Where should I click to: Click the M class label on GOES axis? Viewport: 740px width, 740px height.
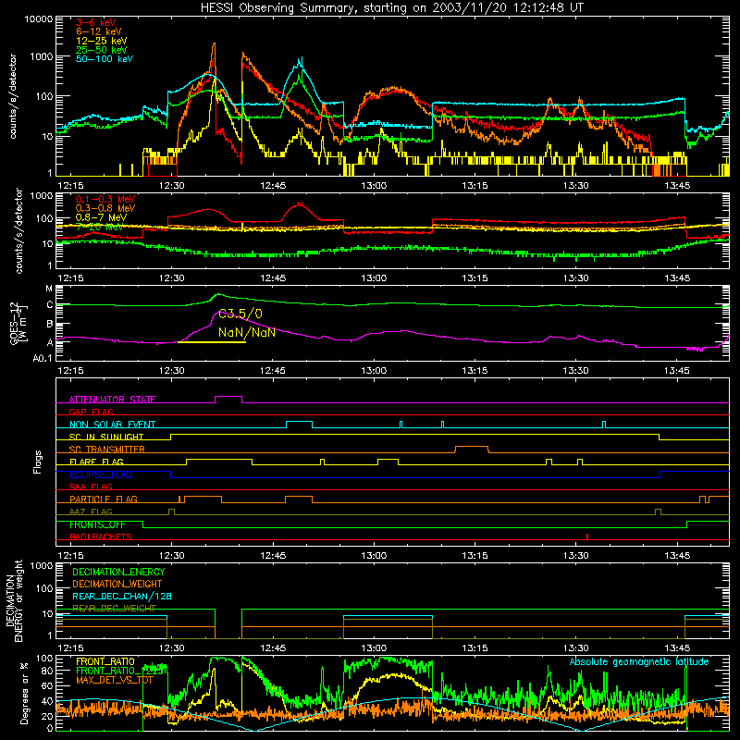point(49,289)
